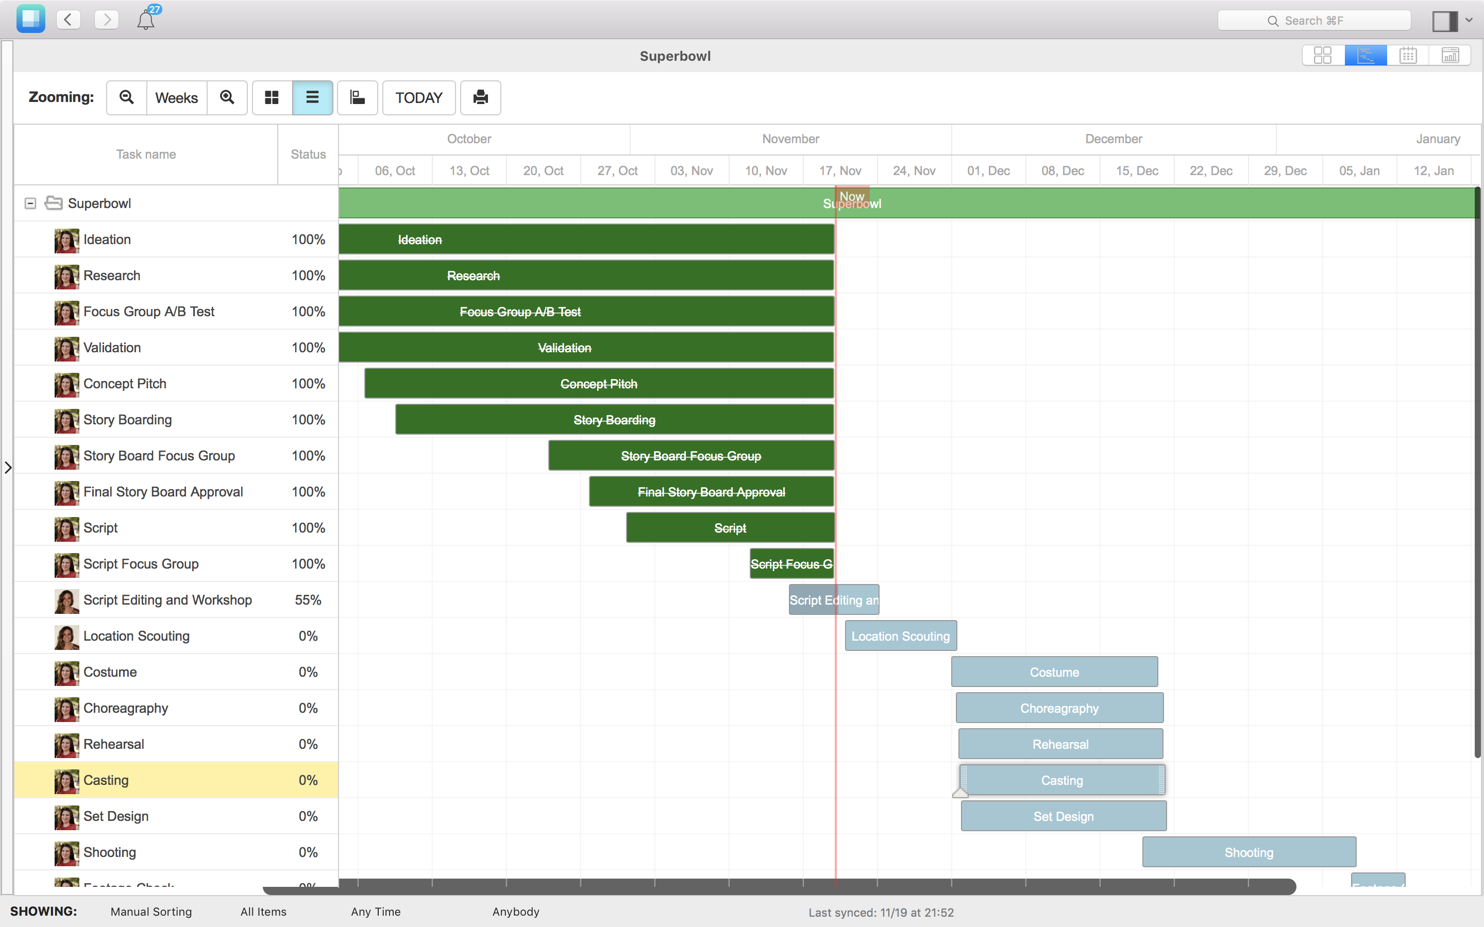Jump to today with the TODAY button

(x=419, y=97)
